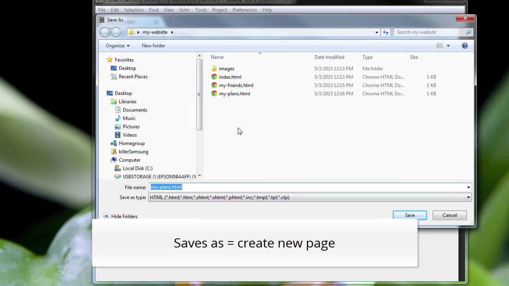
Task: Click the navigation pane scrollbar up arrow
Action: 200,56
